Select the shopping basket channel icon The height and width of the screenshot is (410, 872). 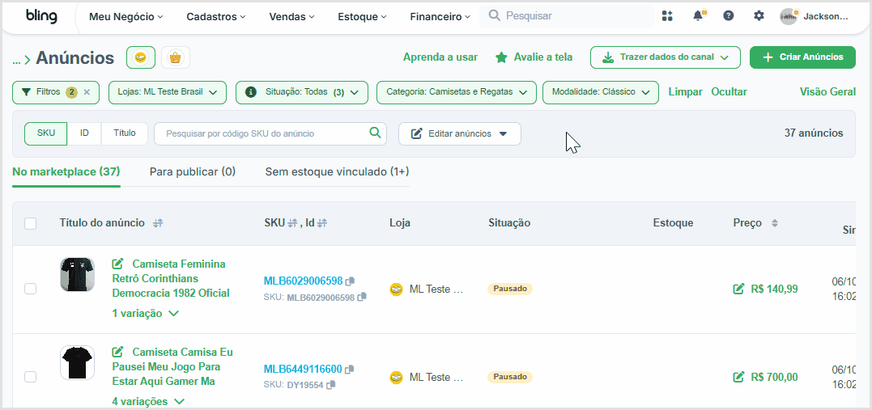(x=176, y=57)
